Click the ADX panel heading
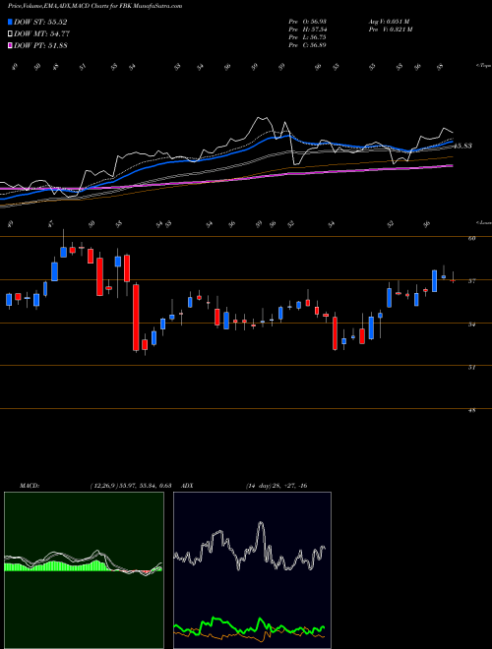Image resolution: width=492 pixels, height=649 pixels. (187, 486)
